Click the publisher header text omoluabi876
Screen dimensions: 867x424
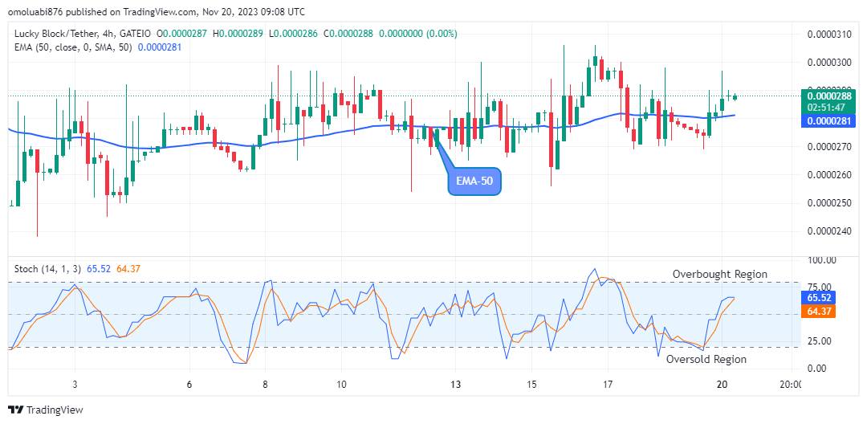37,11
